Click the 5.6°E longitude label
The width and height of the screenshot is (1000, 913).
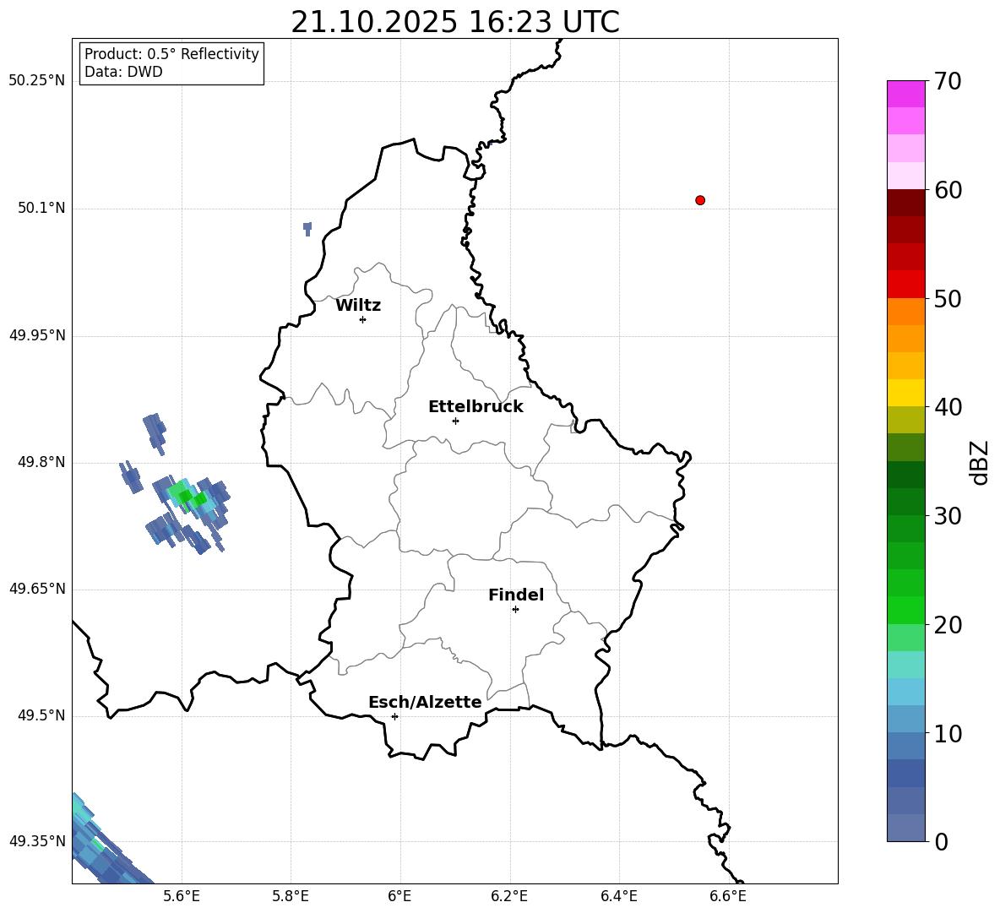(182, 896)
